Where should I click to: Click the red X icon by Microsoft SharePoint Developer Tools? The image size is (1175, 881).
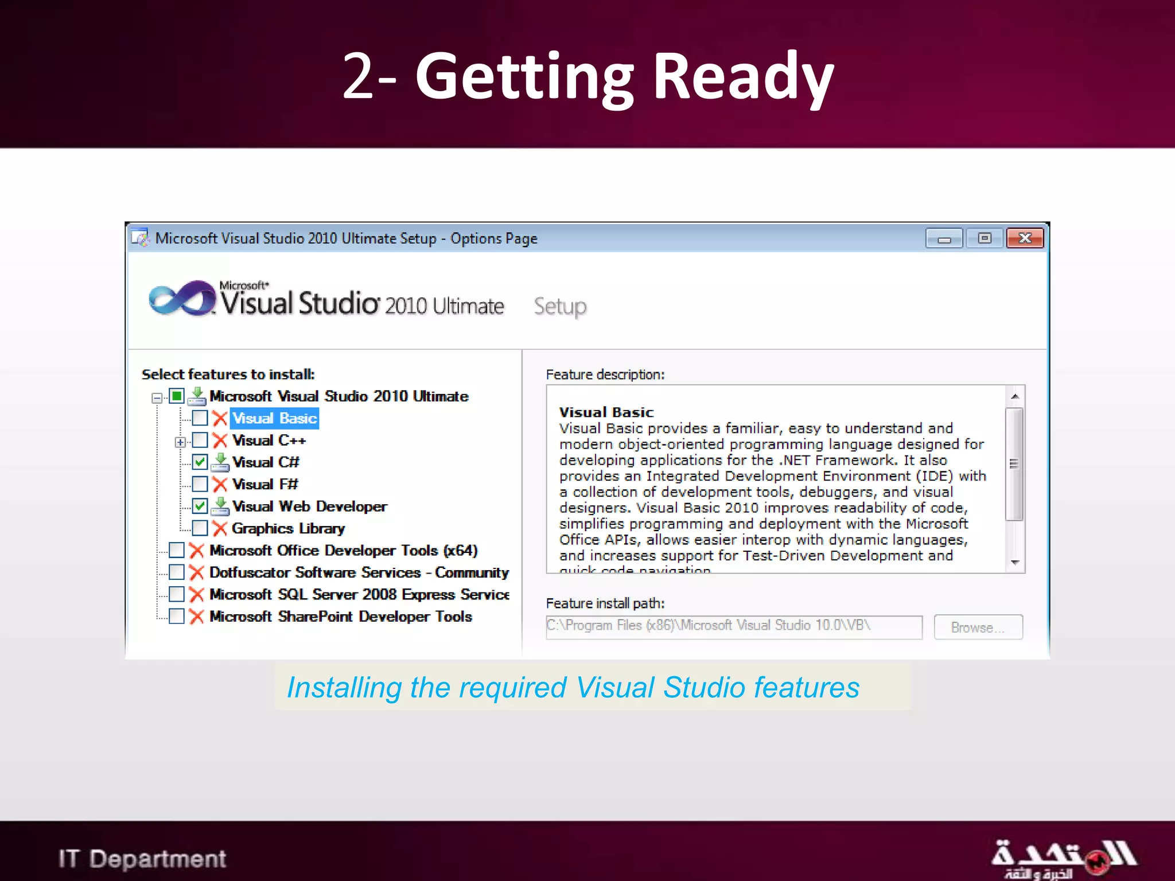tap(197, 617)
